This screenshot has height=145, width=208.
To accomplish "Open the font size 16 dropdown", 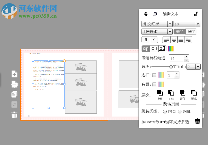I will click(x=198, y=24).
